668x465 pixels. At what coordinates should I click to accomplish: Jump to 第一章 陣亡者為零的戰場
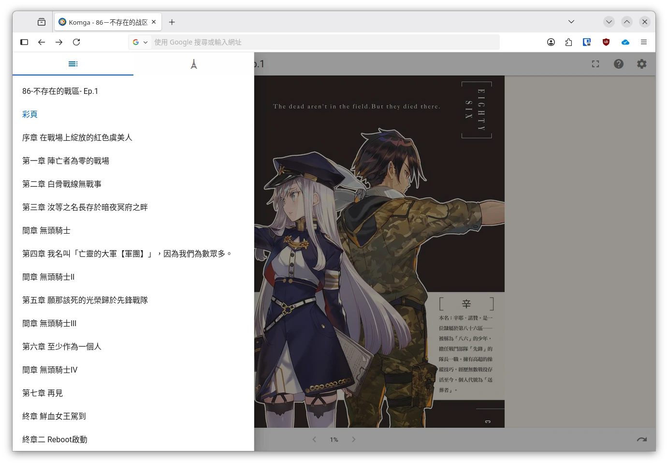[x=66, y=161]
